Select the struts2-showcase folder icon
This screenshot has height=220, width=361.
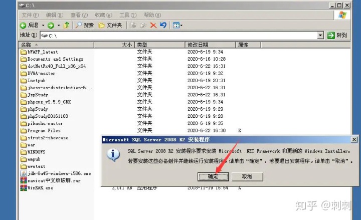24,138
